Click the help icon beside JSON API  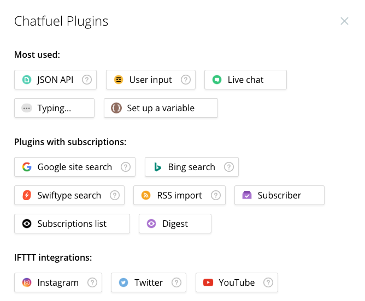[x=86, y=80]
